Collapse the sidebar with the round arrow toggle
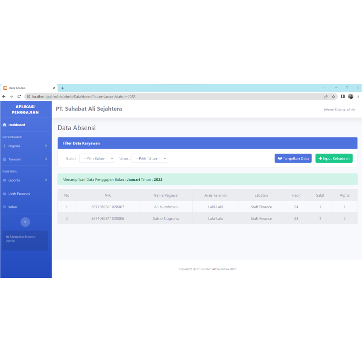Viewport: 362px width, 362px height. click(25, 221)
